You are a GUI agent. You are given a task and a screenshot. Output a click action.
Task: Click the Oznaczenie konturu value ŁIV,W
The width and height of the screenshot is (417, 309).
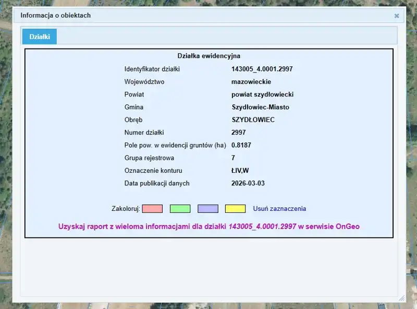(x=240, y=171)
